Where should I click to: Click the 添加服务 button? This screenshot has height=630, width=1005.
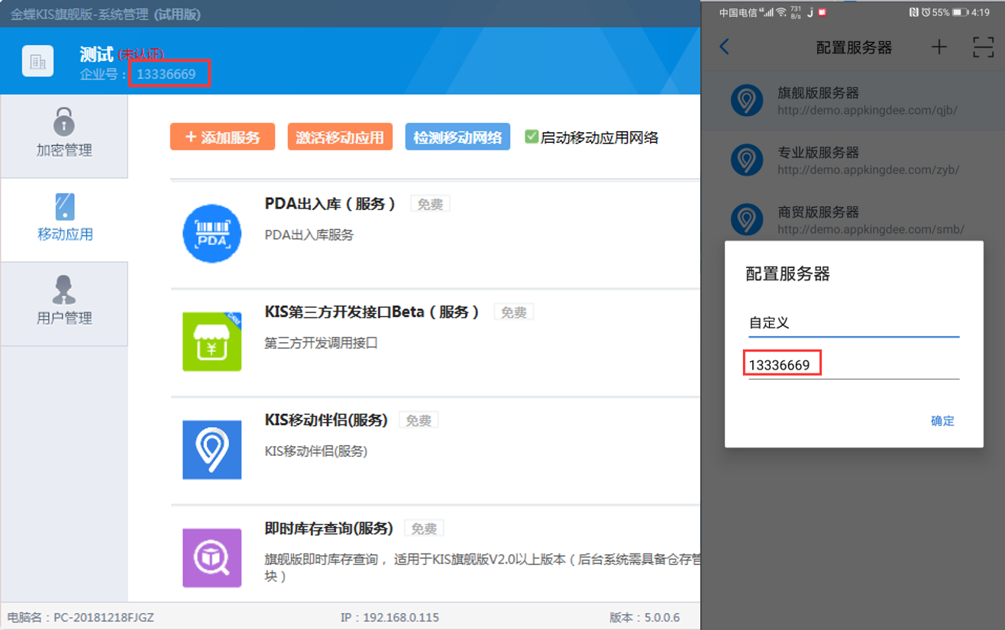[x=222, y=137]
